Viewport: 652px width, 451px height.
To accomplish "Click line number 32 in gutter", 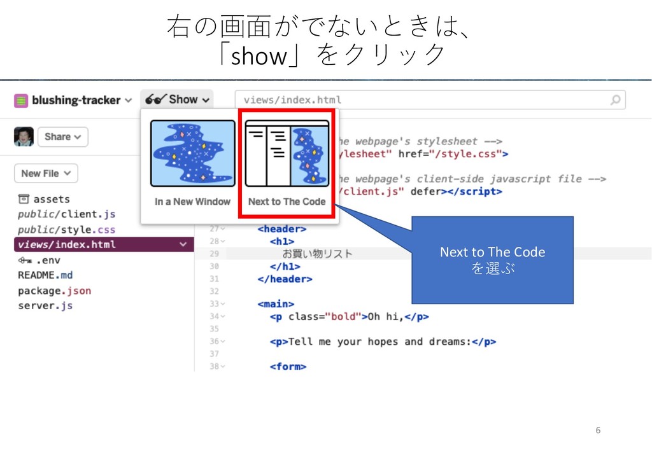I will tap(214, 291).
